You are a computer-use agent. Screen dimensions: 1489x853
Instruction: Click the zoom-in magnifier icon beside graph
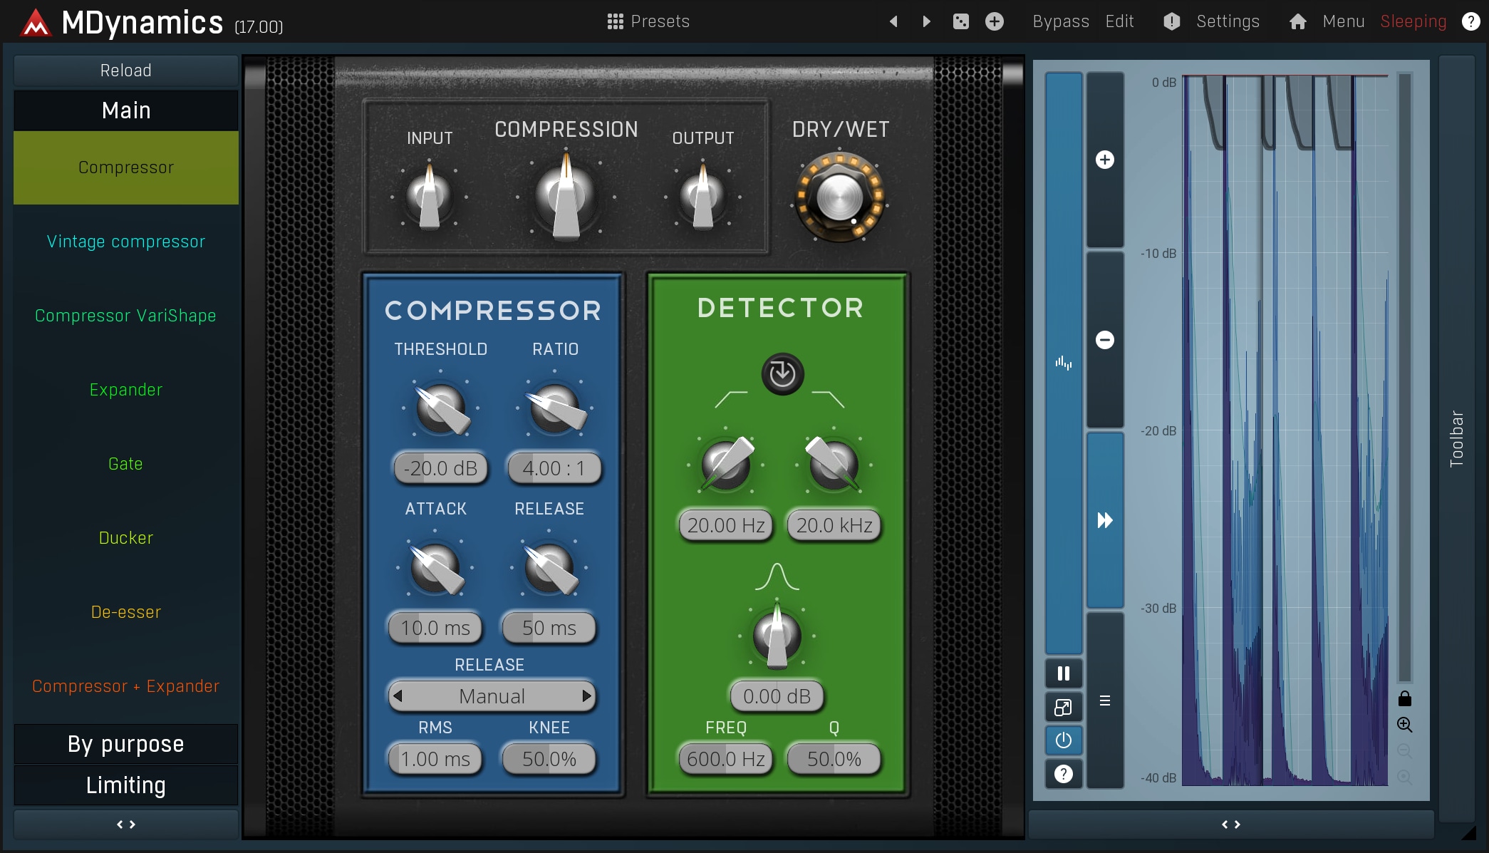pyautogui.click(x=1404, y=725)
